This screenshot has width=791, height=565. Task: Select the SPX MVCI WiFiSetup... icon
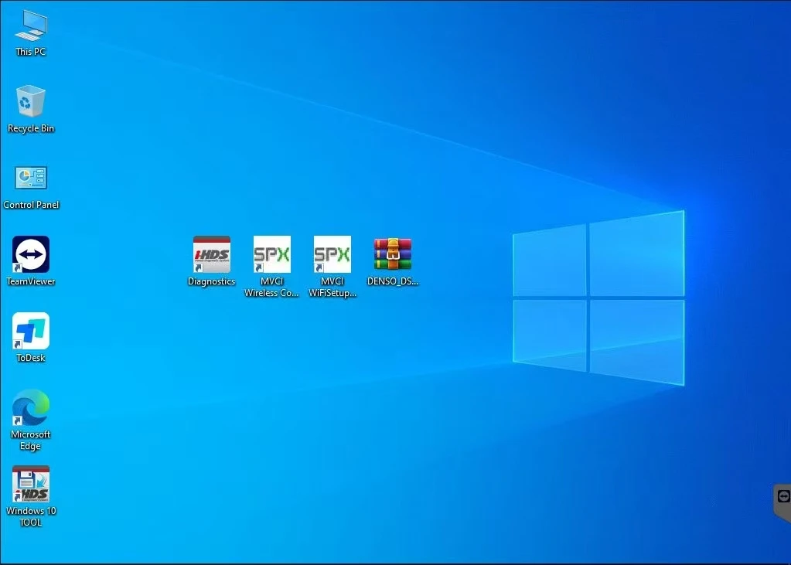(332, 254)
